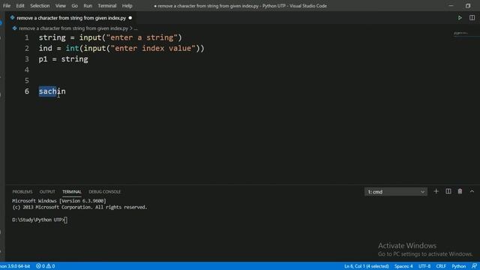Switch to the PROBLEMS tab
Viewport: 480px width, 270px height.
click(22, 192)
